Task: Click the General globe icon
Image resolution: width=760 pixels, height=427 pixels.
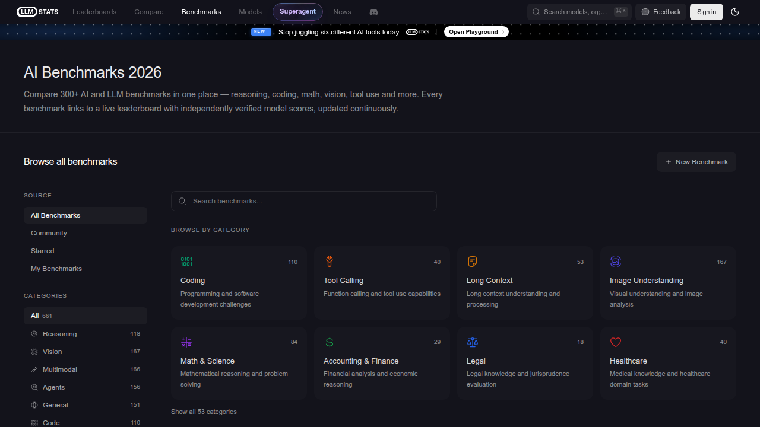Action: 34,405
